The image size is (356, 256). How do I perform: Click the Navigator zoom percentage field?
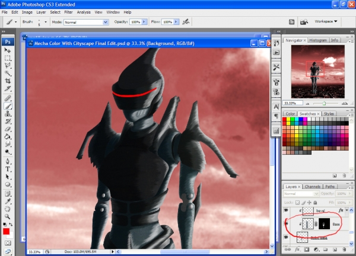pyautogui.click(x=293, y=103)
